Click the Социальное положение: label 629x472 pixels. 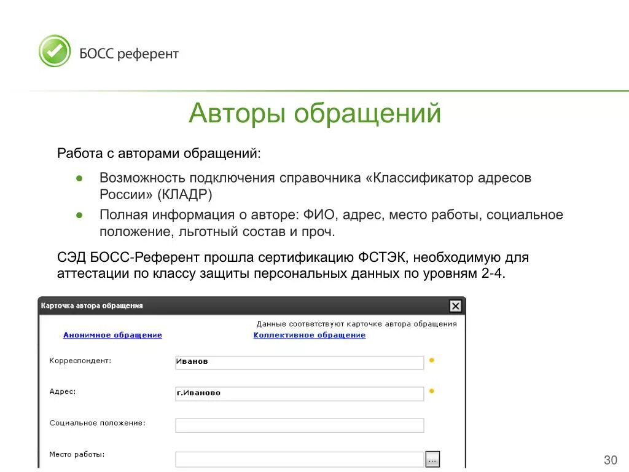pos(98,423)
